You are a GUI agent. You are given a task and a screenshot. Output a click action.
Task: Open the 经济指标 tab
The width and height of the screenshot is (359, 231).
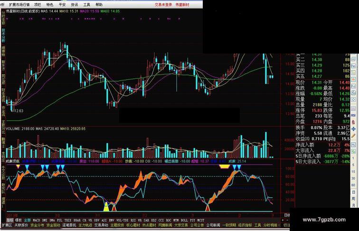[x=245, y=225]
